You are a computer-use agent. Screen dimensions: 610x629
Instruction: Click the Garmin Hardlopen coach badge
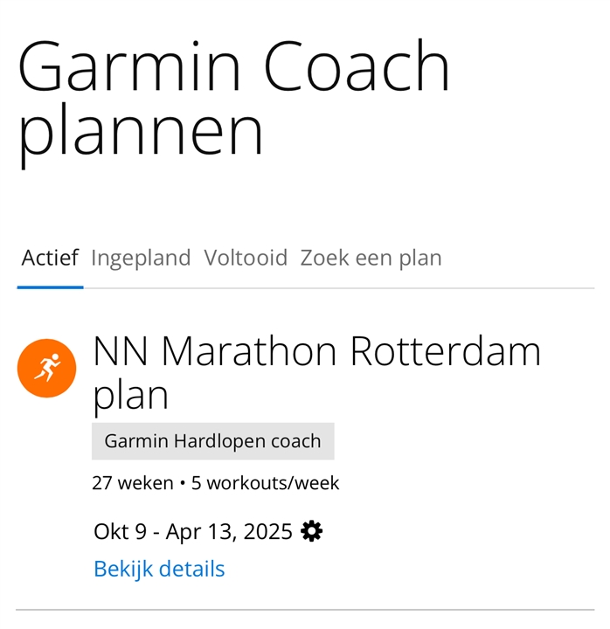[212, 441]
